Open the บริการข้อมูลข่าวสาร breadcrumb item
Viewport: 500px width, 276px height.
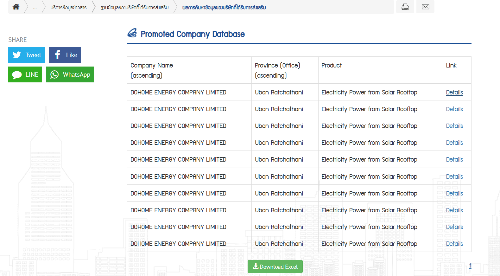68,8
